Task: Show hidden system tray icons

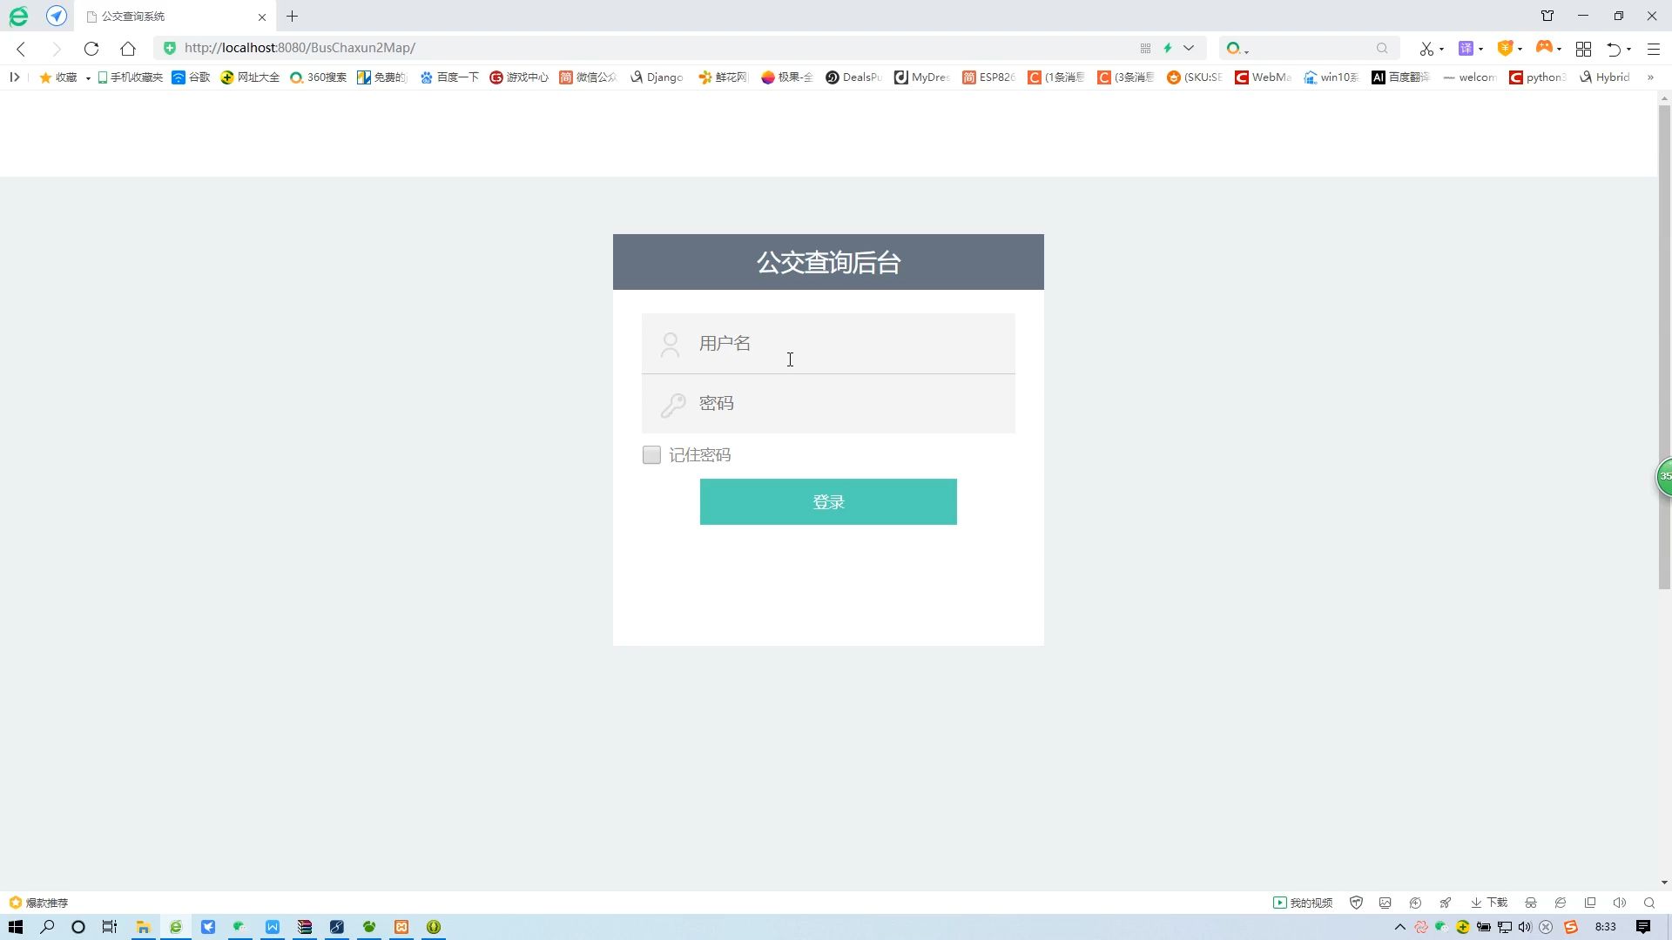Action: pyautogui.click(x=1400, y=927)
